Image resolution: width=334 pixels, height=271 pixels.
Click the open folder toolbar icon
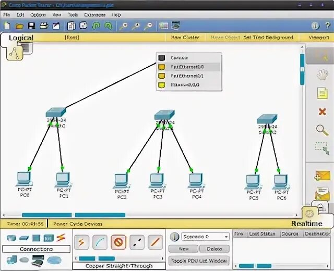[19, 26]
